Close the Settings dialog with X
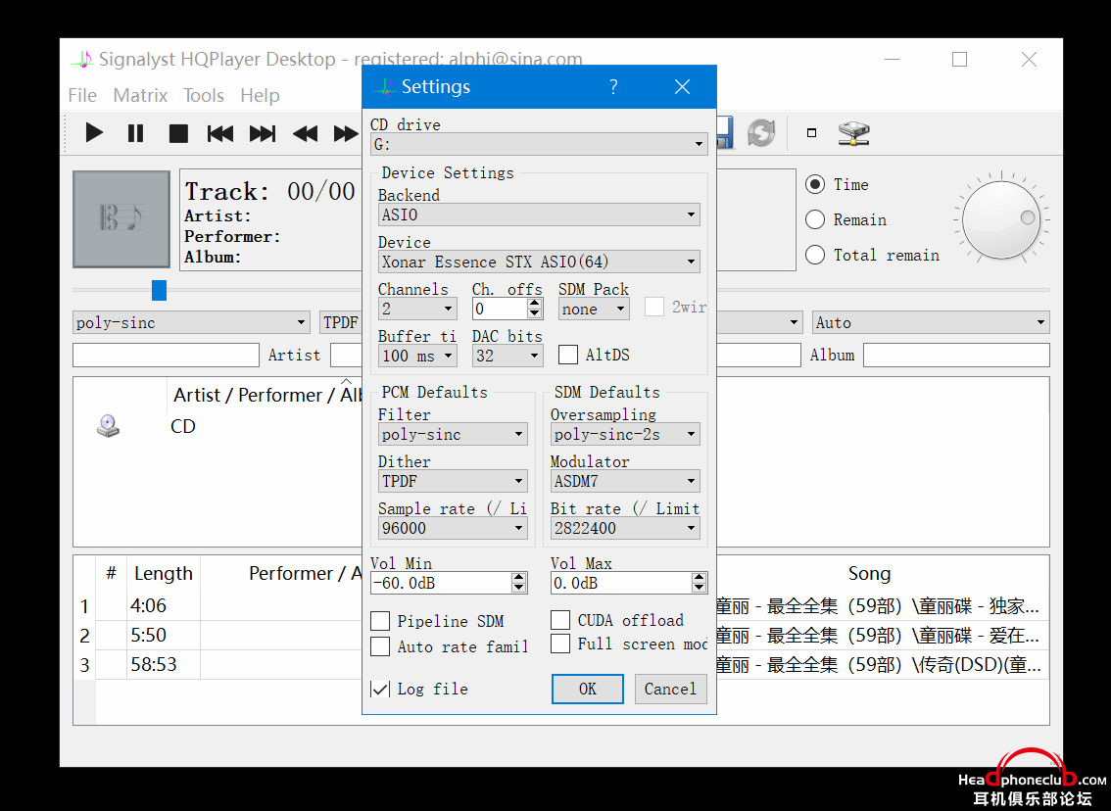This screenshot has height=811, width=1111. [x=682, y=86]
